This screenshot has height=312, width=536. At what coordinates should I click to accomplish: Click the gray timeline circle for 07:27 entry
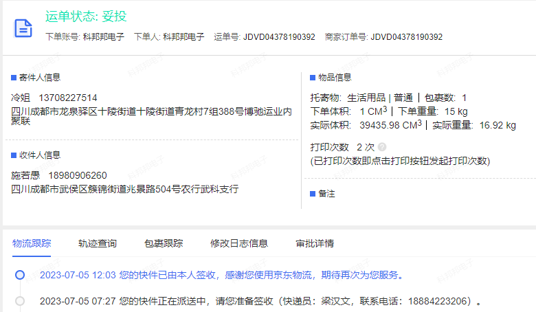(x=20, y=301)
